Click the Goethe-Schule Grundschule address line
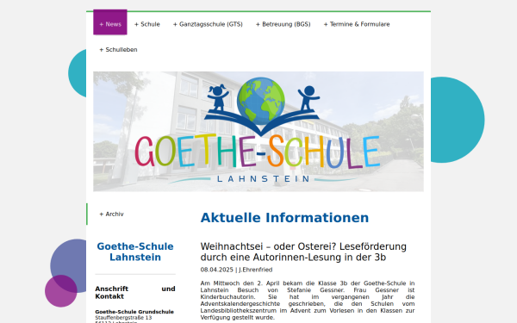 pos(134,312)
